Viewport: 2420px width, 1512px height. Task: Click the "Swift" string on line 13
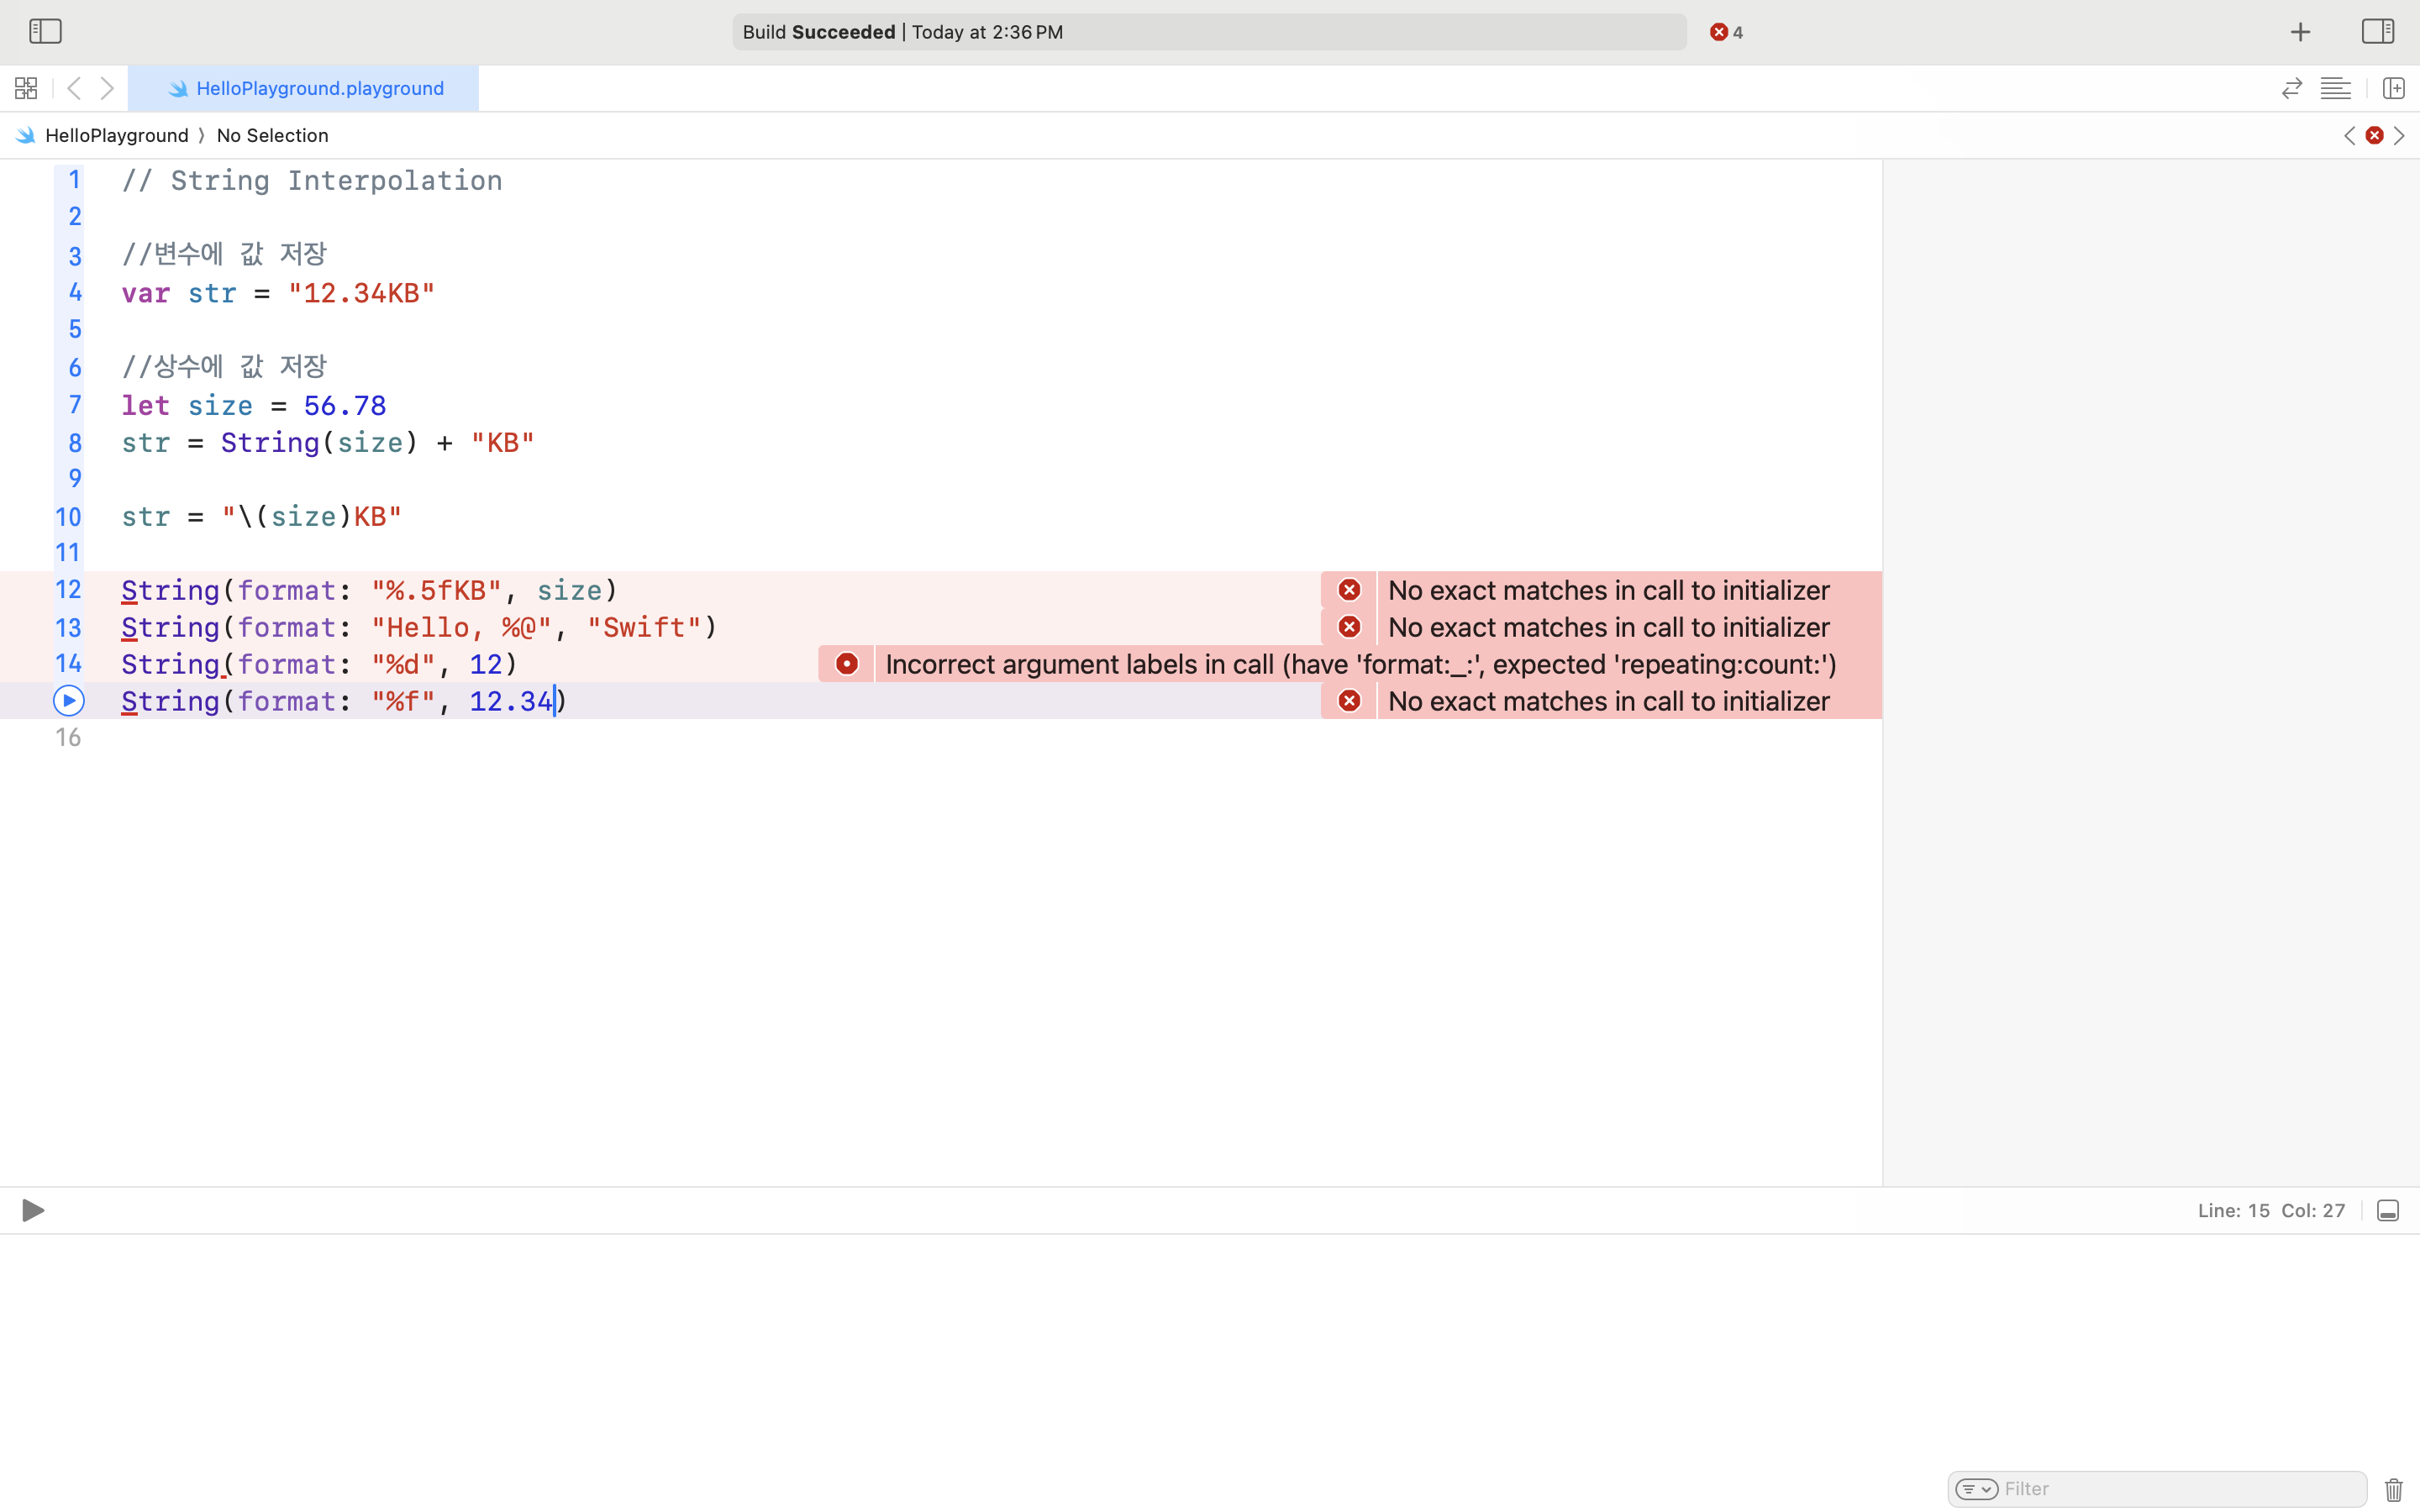[x=644, y=627]
